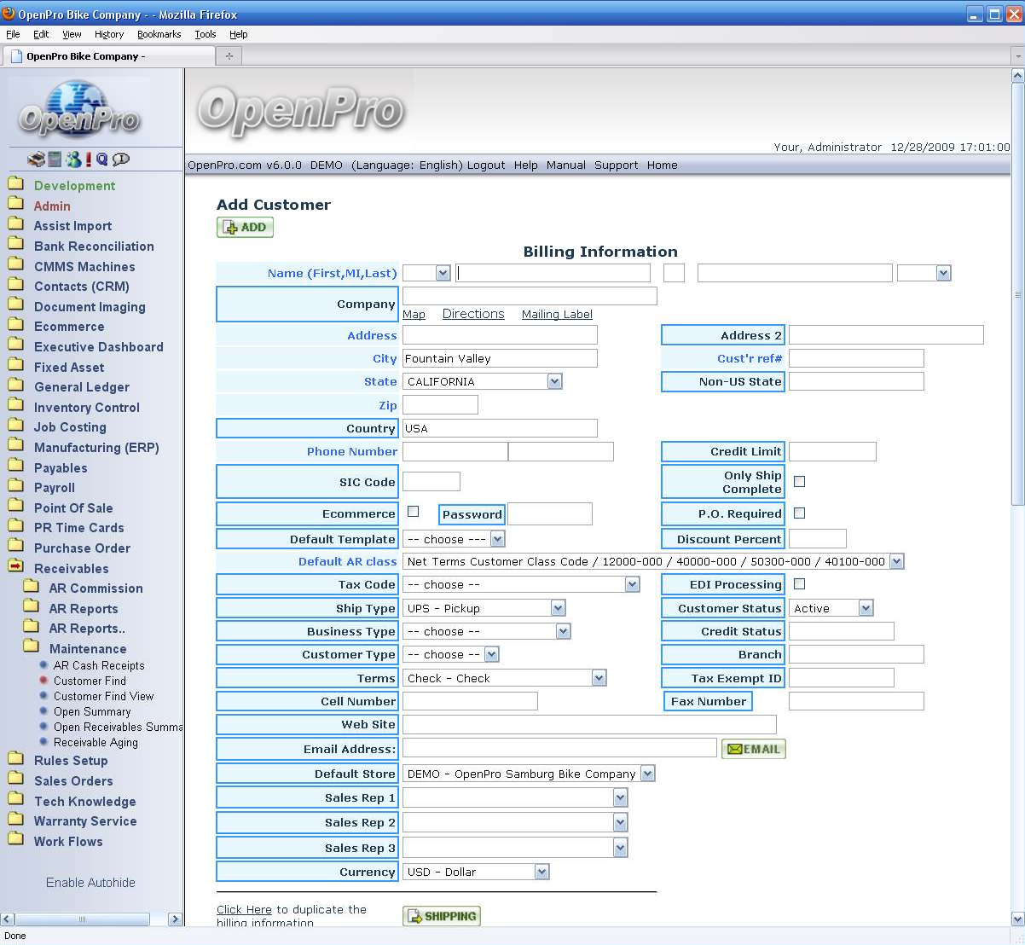Open the Receivables folder icon
Image resolution: width=1025 pixels, height=945 pixels.
[x=15, y=566]
